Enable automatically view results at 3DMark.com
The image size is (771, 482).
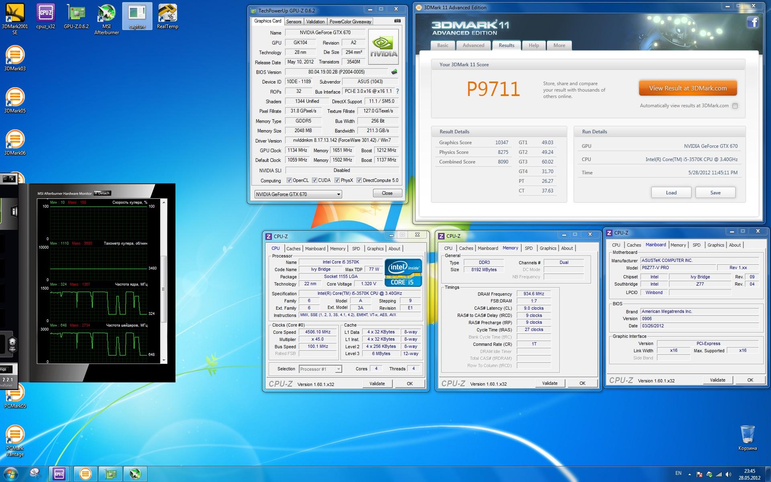coord(735,106)
